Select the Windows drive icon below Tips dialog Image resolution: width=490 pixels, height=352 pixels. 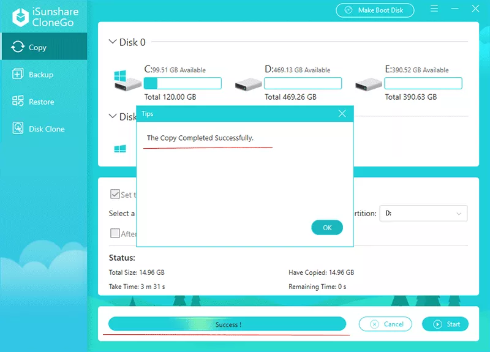coord(120,149)
